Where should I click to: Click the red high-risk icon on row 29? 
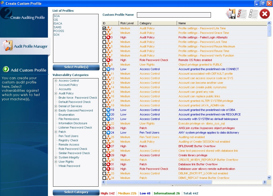coord(108,155)
